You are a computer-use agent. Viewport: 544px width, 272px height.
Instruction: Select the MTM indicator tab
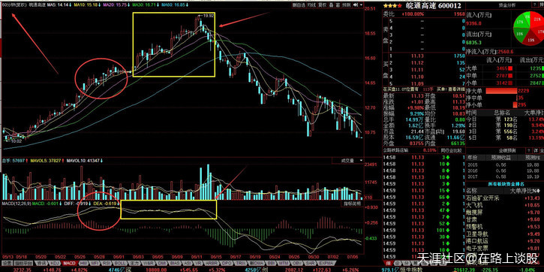tap(284, 263)
